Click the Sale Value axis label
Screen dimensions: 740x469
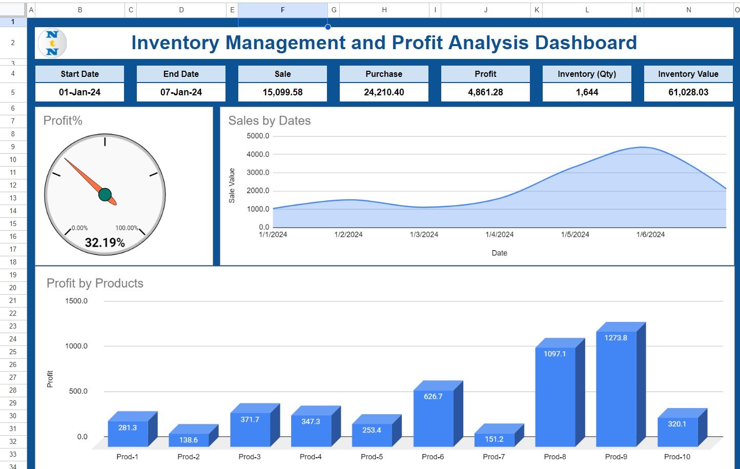(232, 186)
